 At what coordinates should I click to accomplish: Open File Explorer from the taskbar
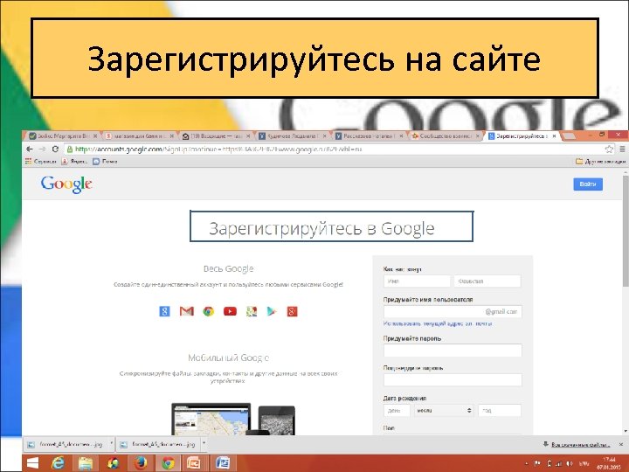pyautogui.click(x=86, y=463)
